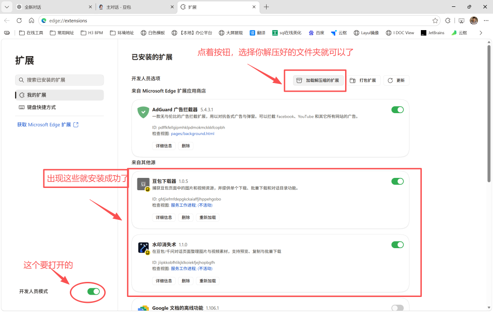Open AdGuard pages/background.html inspect link
Image resolution: width=493 pixels, height=312 pixels.
(193, 134)
